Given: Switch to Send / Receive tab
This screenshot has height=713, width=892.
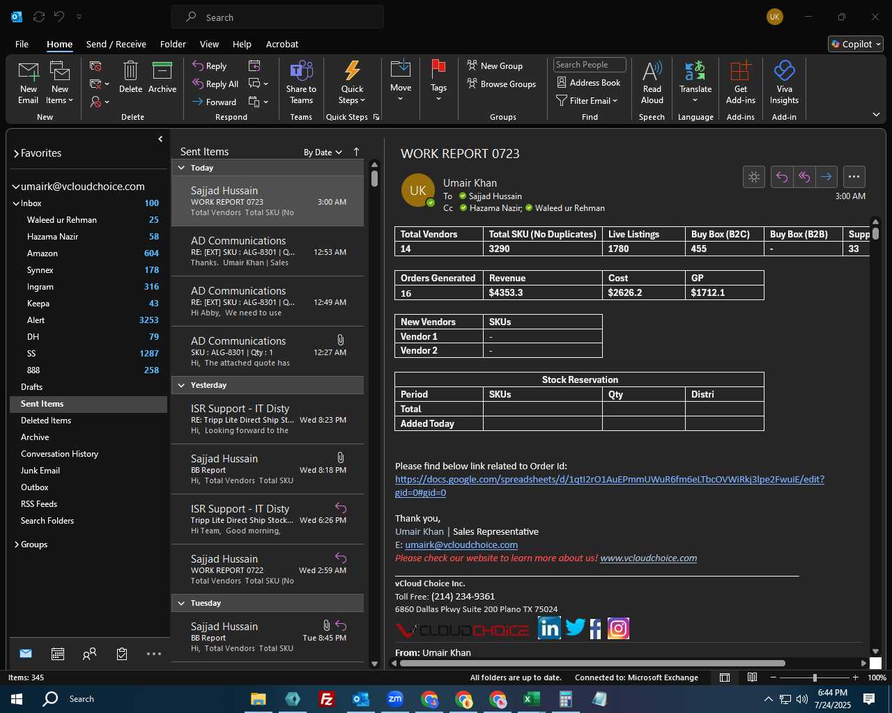Looking at the screenshot, I should point(116,44).
